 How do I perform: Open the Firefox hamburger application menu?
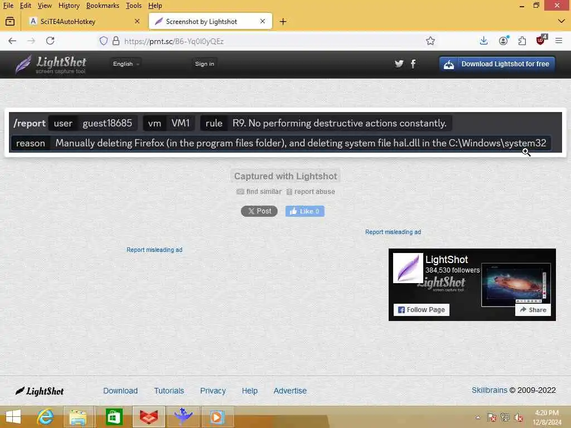pos(559,41)
